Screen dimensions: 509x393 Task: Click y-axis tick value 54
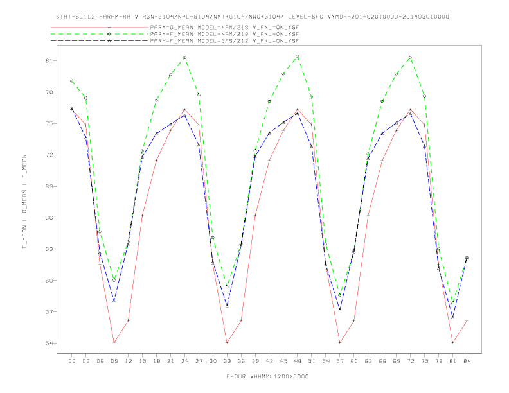point(49,343)
